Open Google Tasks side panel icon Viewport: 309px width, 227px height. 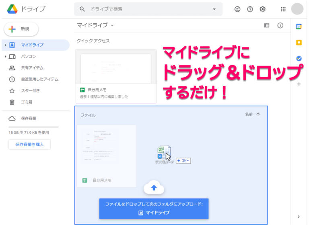point(299,58)
